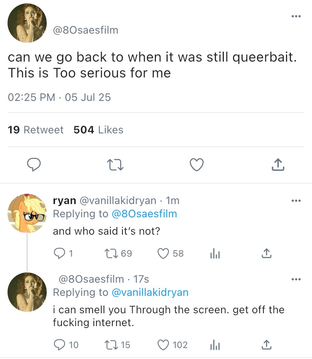Share the main tweet via upload icon

[277, 164]
